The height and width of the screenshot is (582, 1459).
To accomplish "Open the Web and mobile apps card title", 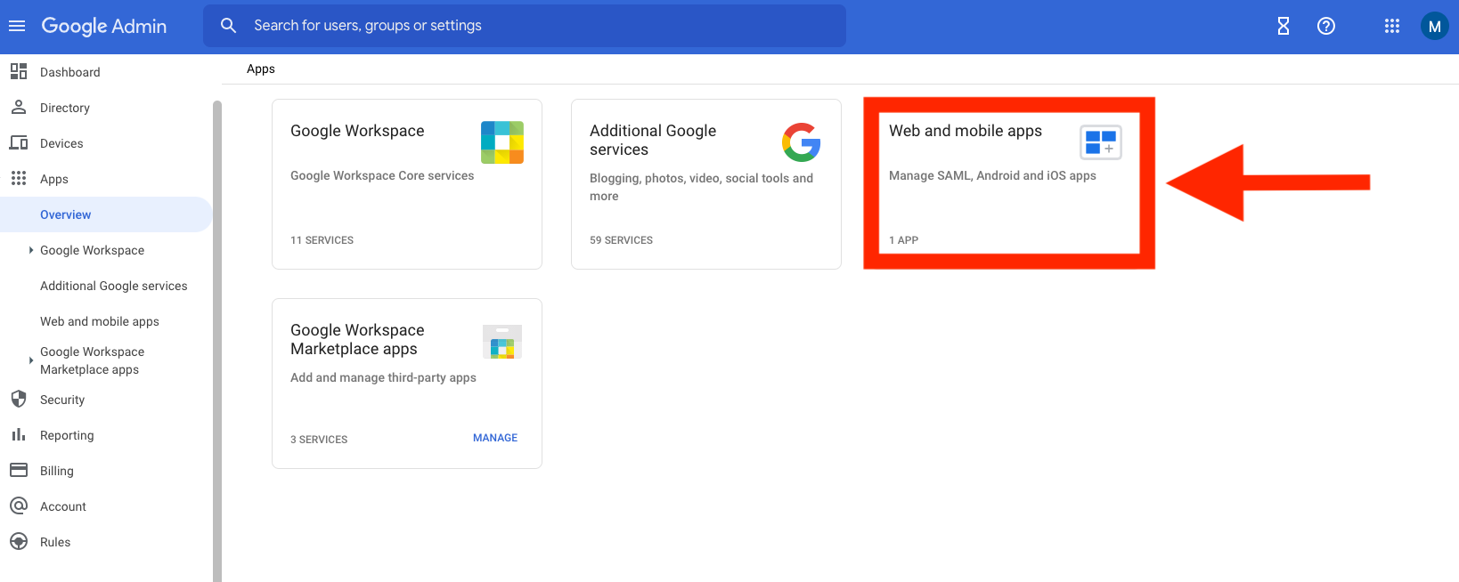I will coord(966,131).
